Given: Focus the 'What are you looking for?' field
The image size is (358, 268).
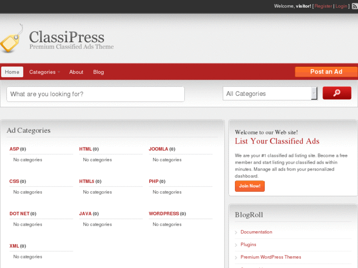Looking at the screenshot, I should tap(96, 94).
